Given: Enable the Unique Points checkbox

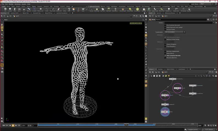Looking at the screenshot, I should (x=165, y=29).
